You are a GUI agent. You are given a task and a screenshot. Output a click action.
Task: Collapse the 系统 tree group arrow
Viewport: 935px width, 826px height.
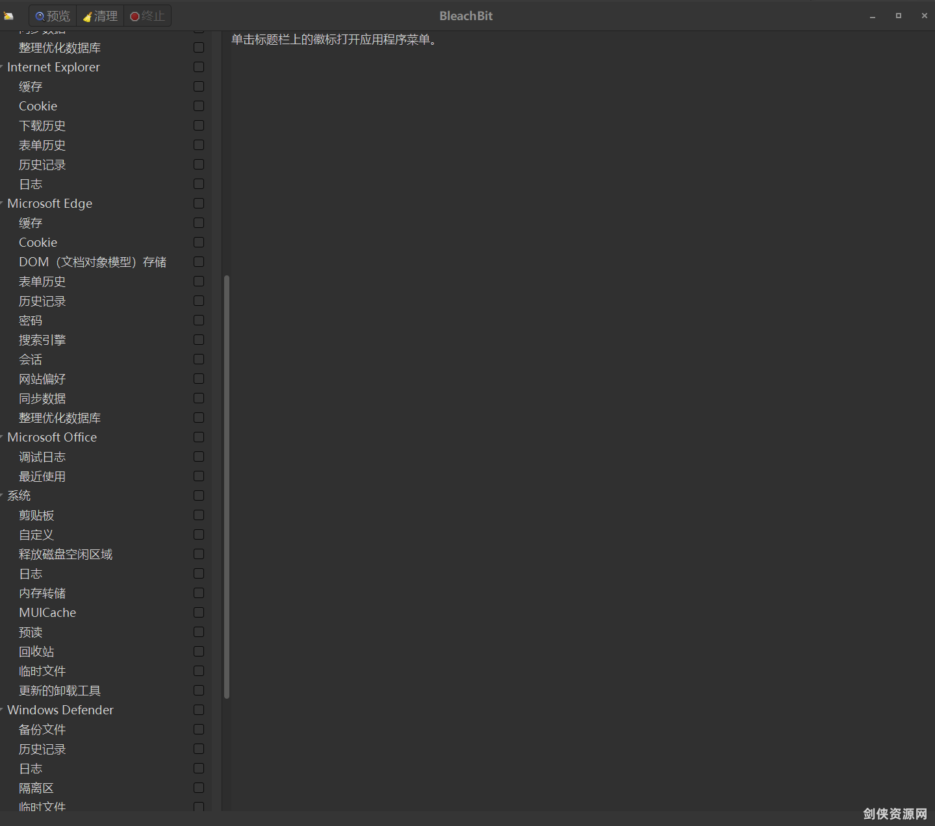click(x=2, y=495)
